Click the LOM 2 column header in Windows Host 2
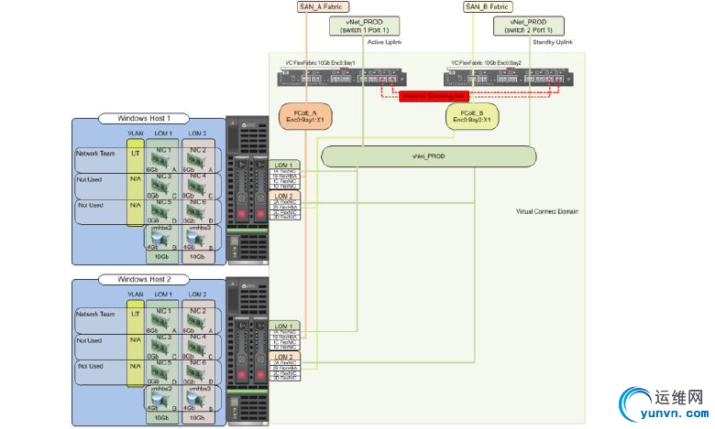715x429 pixels. (197, 295)
